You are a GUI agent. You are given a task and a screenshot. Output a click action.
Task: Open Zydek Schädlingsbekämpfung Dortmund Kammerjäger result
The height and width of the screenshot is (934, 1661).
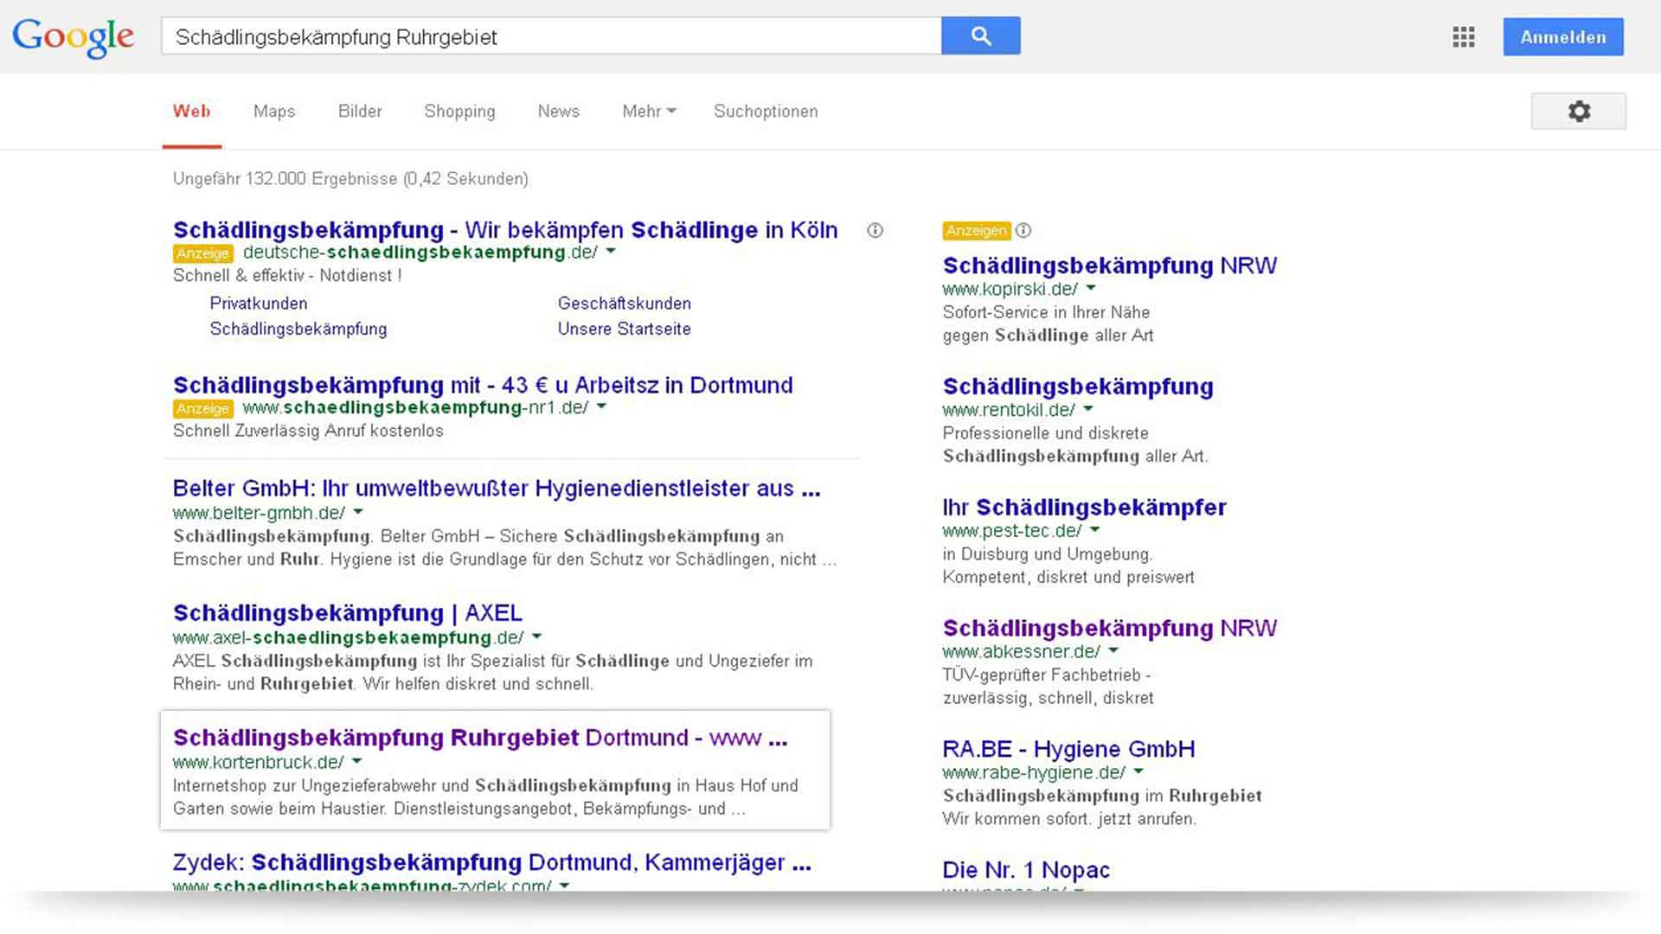pyautogui.click(x=492, y=862)
